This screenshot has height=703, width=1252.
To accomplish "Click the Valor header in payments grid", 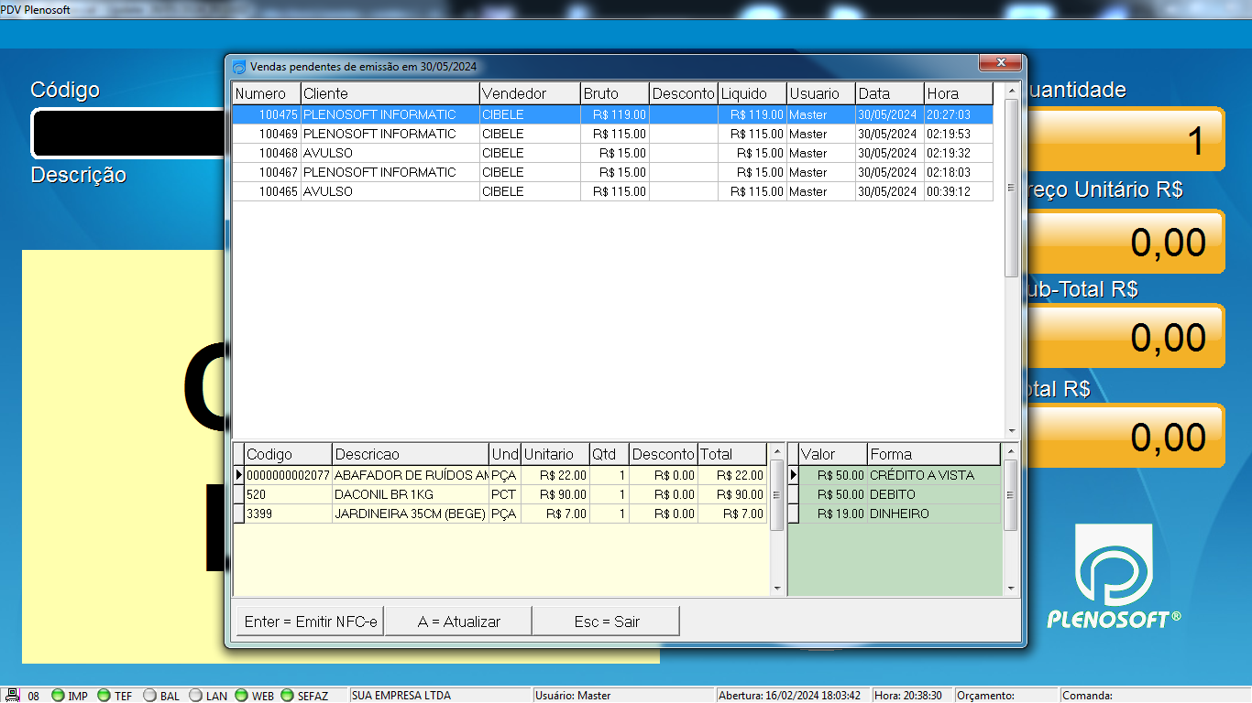I will click(833, 454).
